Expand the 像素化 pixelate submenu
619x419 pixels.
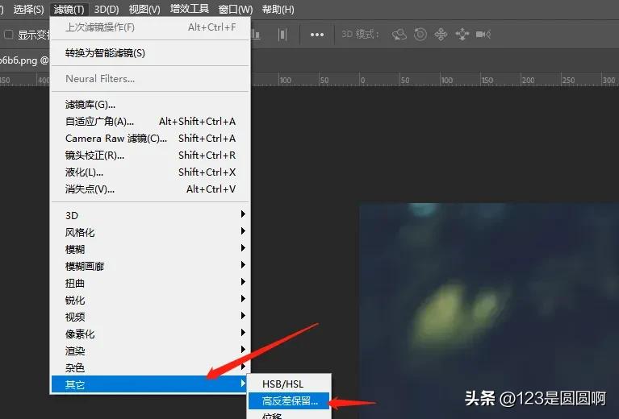pos(150,334)
